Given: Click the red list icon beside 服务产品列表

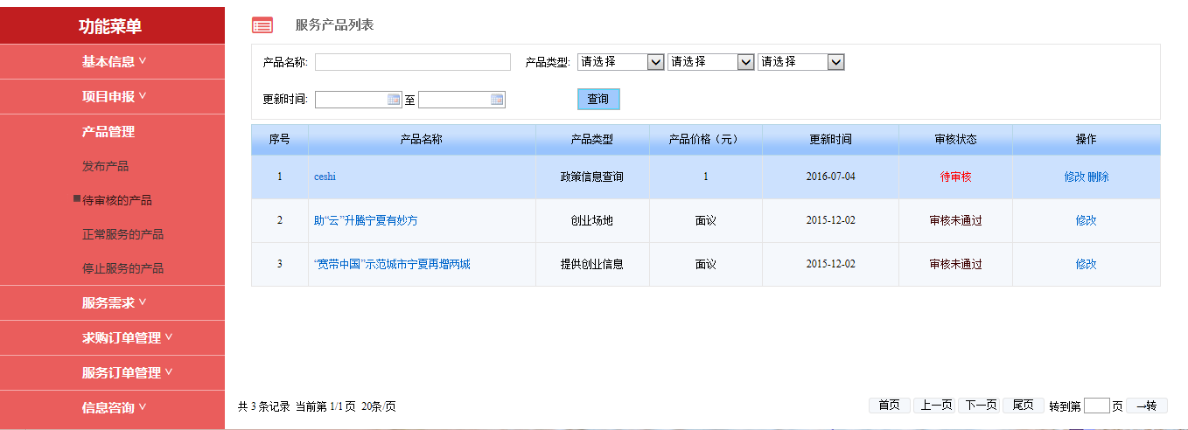Looking at the screenshot, I should tap(262, 25).
